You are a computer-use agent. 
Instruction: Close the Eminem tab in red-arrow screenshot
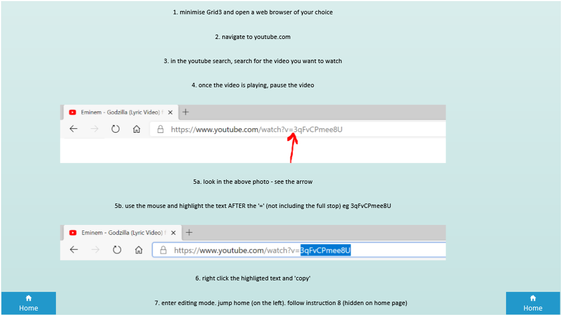[x=170, y=112]
